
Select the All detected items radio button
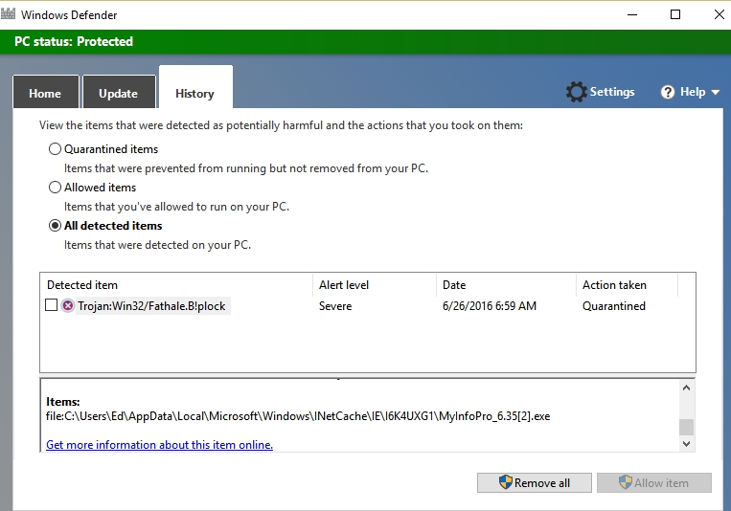coord(55,226)
